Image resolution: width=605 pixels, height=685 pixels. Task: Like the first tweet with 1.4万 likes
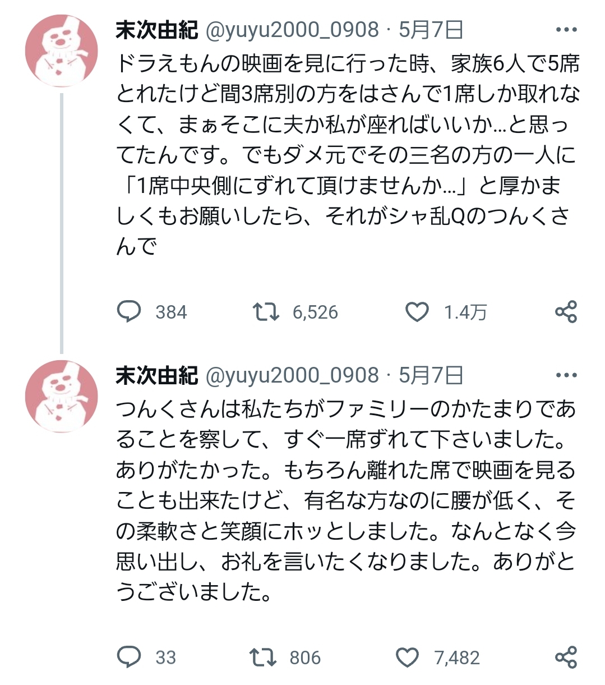(x=417, y=312)
